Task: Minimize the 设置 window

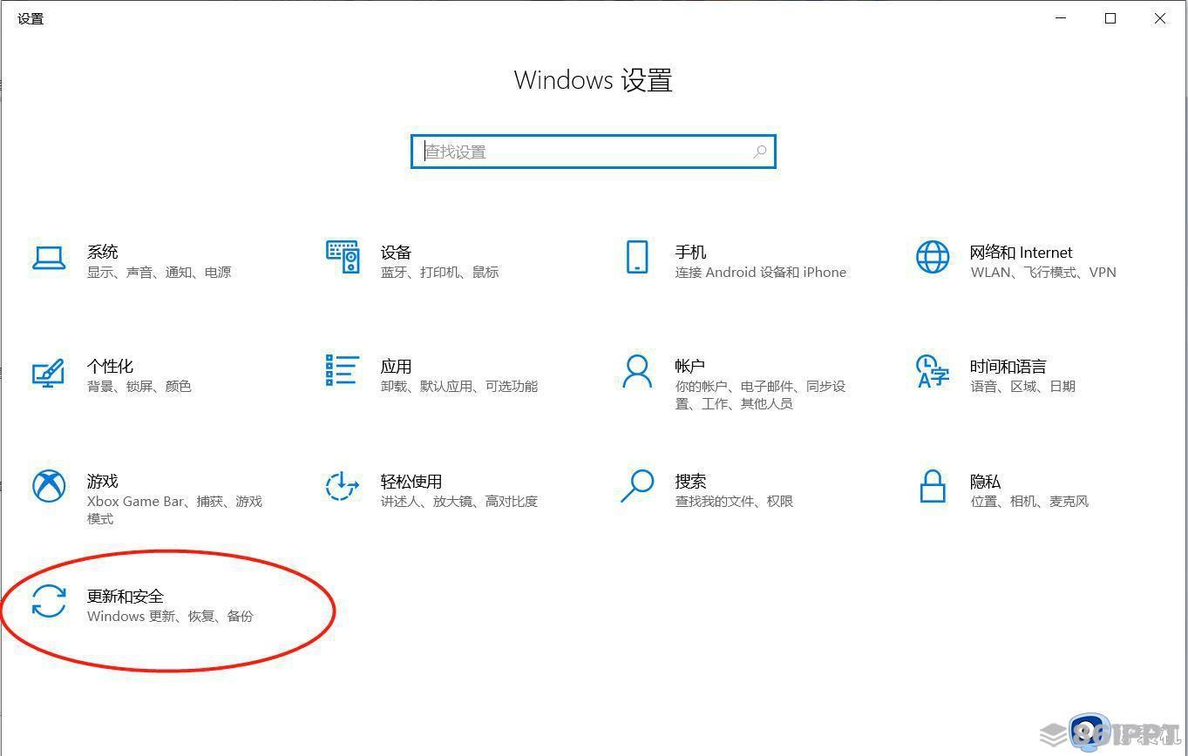Action: click(x=1062, y=18)
